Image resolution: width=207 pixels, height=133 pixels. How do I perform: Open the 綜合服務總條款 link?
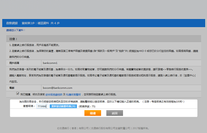pos(54,94)
